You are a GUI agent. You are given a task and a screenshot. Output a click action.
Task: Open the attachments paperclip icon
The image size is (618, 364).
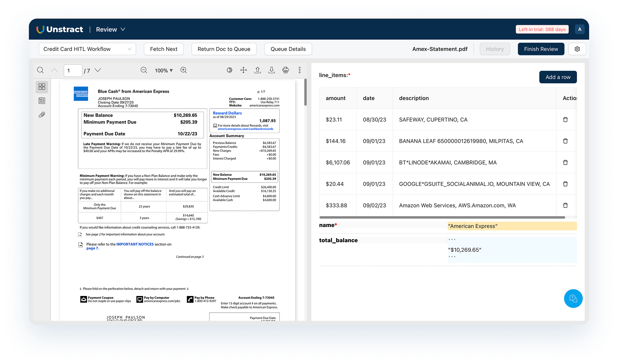[42, 115]
